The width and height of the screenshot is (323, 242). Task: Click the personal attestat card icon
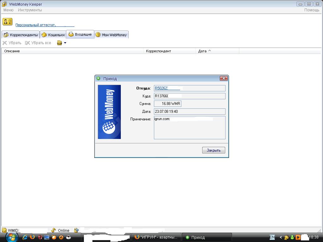click(7, 21)
